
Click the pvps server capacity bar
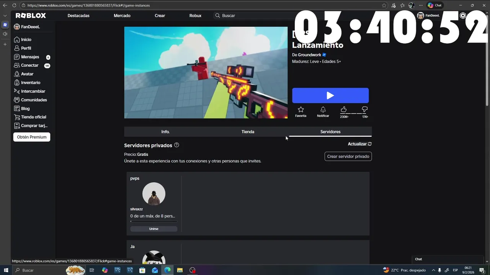[154, 221]
